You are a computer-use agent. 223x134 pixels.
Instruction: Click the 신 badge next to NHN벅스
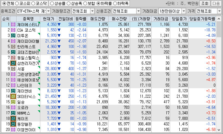tap(13, 113)
